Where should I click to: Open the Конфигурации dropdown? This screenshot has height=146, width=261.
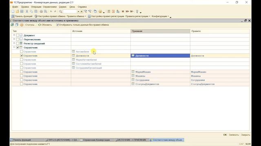click(160, 16)
